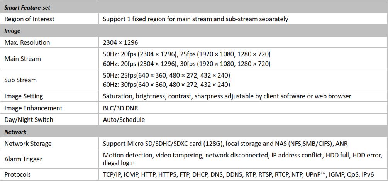This screenshot has width=388, height=181.
Task: Click the saturation, brightness, contrast description text
Action: pyautogui.click(x=227, y=96)
